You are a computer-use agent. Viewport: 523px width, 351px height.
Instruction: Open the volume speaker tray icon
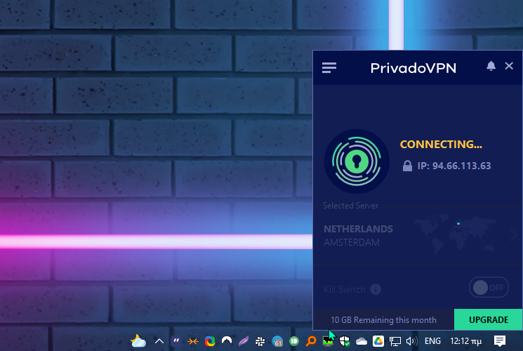[x=412, y=341]
